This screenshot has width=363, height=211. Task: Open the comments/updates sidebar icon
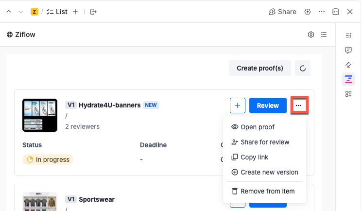pyautogui.click(x=348, y=50)
